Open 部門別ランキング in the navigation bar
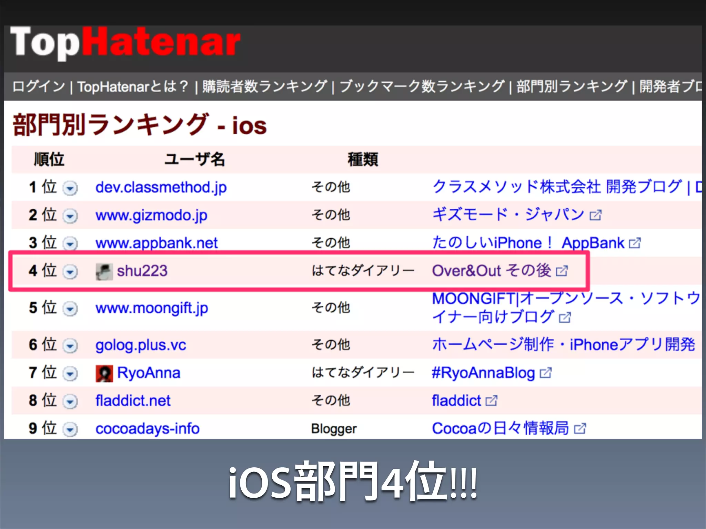This screenshot has height=529, width=706. pos(572,86)
